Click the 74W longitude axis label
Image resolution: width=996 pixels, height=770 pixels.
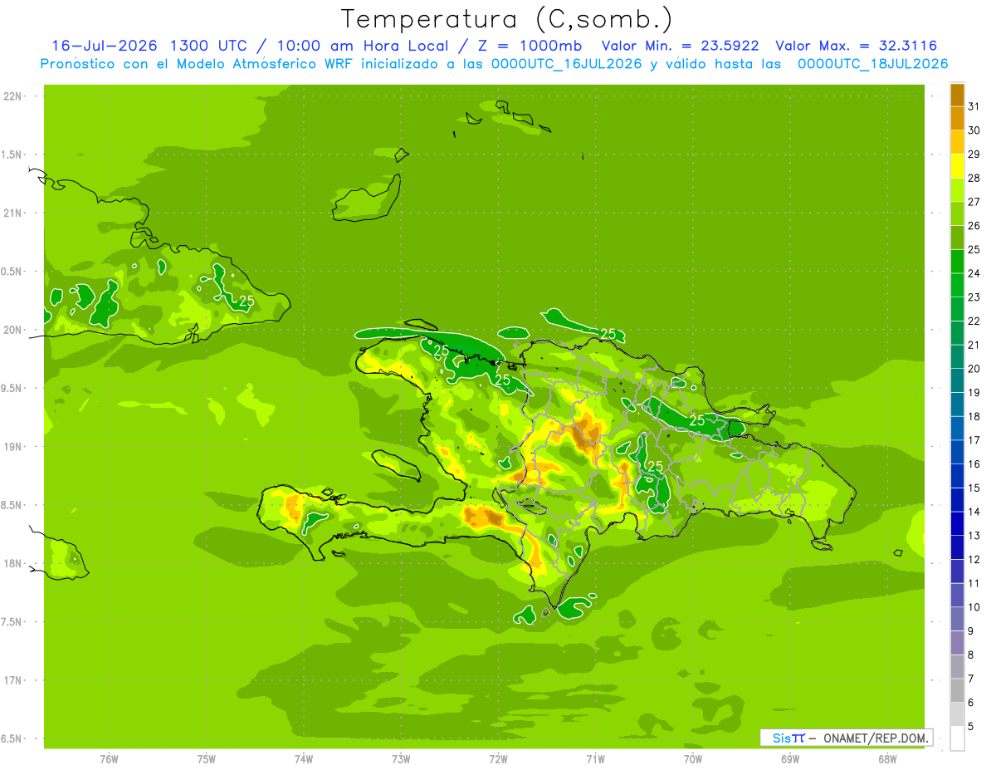[x=304, y=759]
